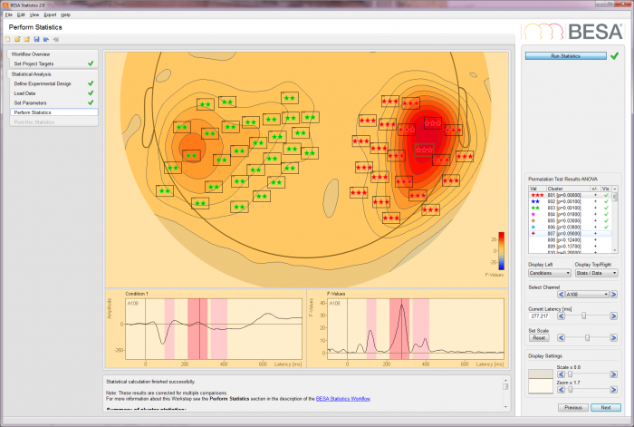This screenshot has width=634, height=427.
Task: Open the Select Channel A108 dropdown
Action: point(587,295)
